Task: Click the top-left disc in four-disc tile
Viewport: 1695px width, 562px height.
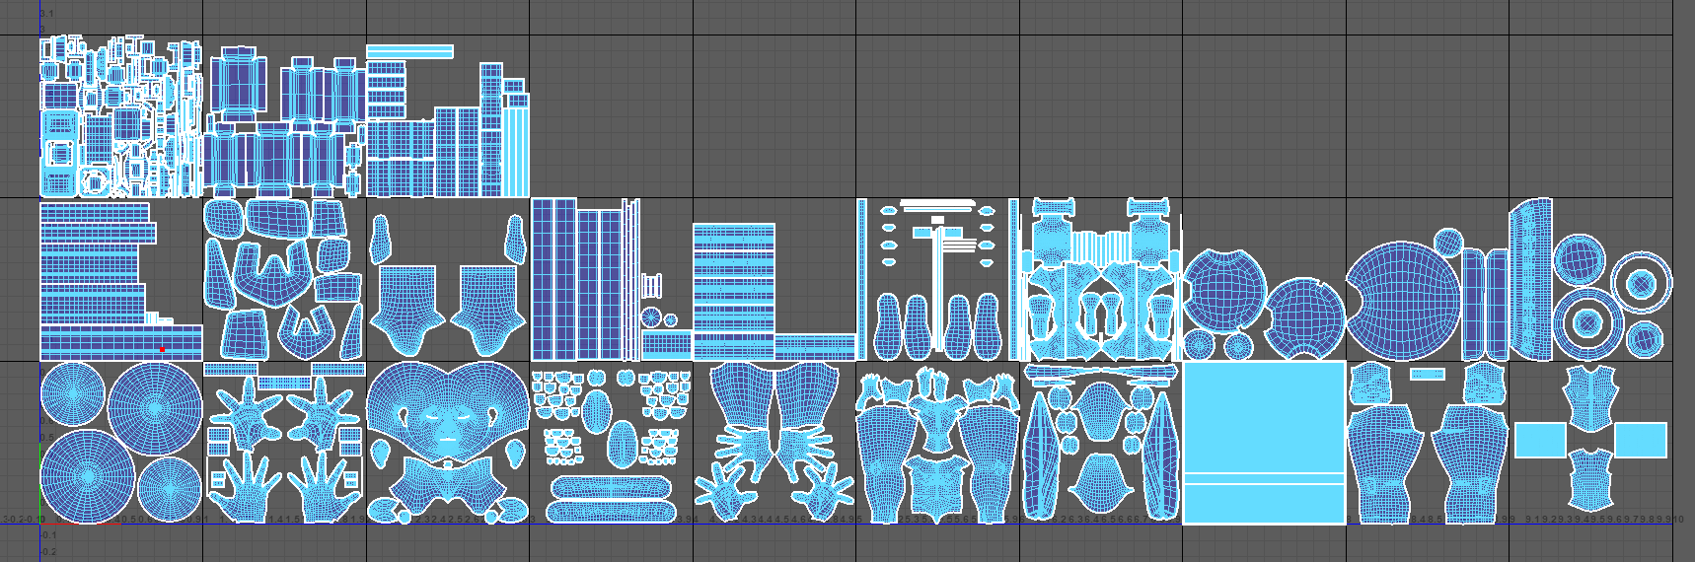Action: coord(73,395)
